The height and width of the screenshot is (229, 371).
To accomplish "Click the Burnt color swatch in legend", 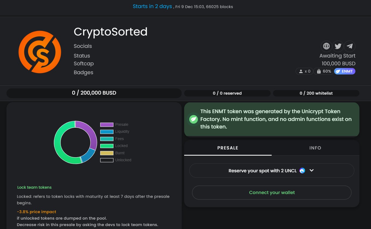I will pos(107,153).
